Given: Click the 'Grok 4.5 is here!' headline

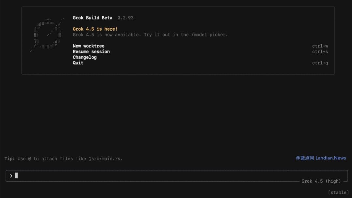Looking at the screenshot, I should point(95,29).
